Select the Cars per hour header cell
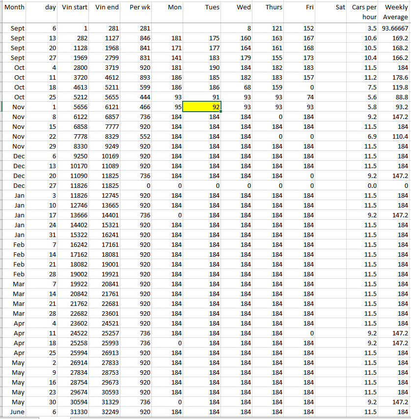Screen dimensions: 411x419 (364, 12)
